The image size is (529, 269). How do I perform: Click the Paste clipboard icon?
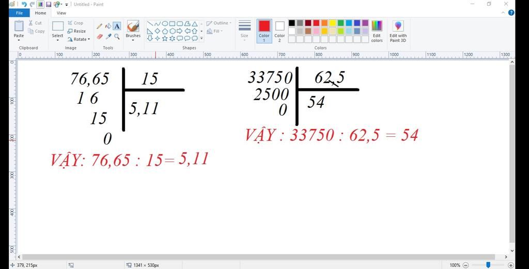[x=19, y=26]
